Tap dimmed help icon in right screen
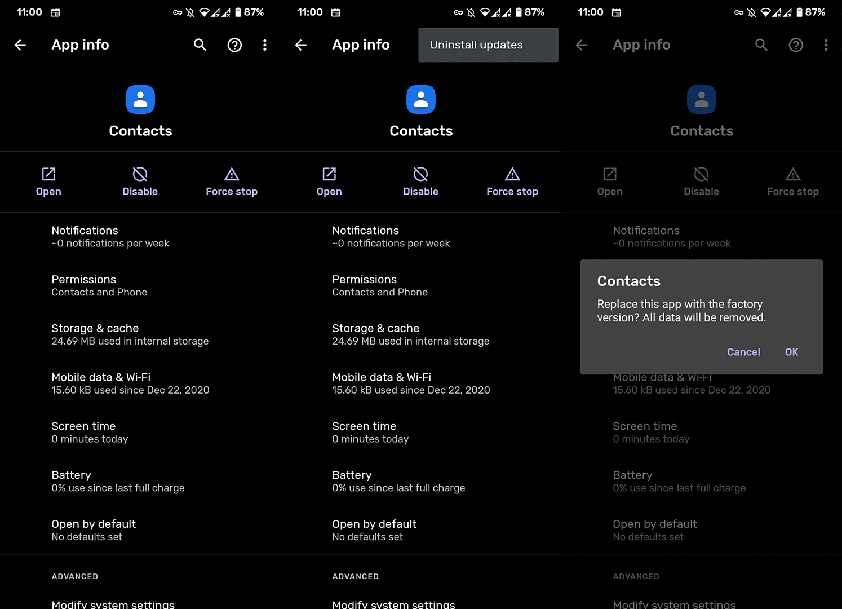Screen dimensions: 842x609 click(x=796, y=45)
